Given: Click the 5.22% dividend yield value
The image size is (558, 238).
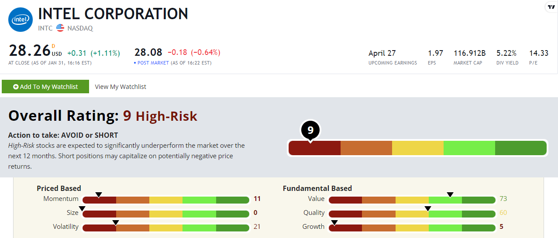Looking at the screenshot, I should click(x=506, y=53).
